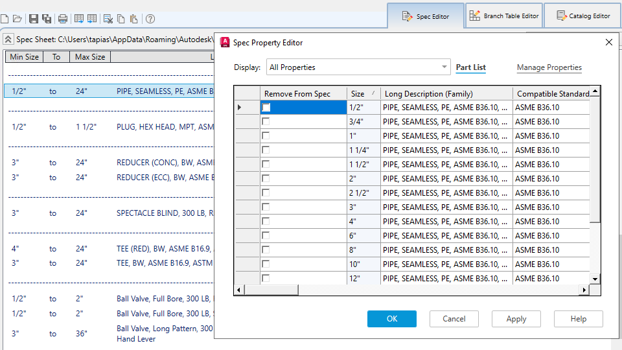Viewport: 622px width, 350px height.
Task: Open help from the toolbar question mark
Action: click(150, 19)
